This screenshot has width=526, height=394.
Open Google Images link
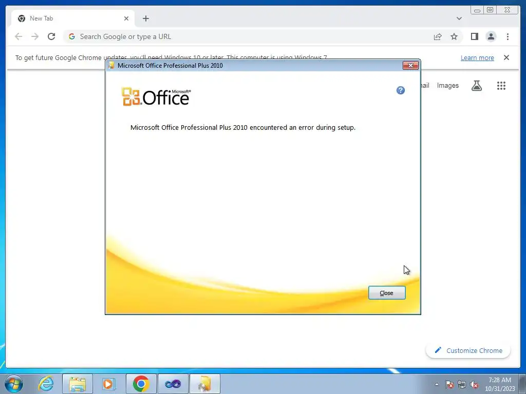pos(447,86)
